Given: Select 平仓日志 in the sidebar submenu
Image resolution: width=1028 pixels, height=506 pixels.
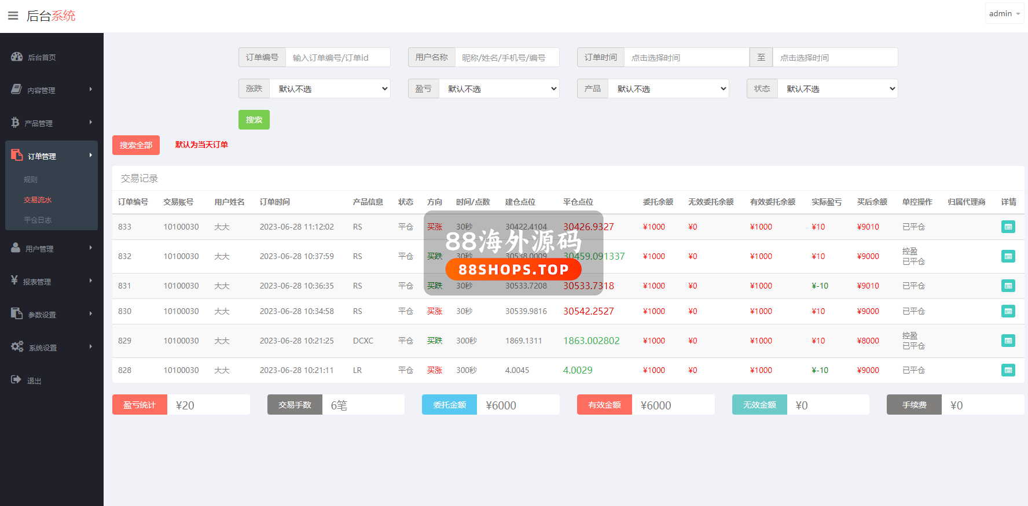Looking at the screenshot, I should 38,220.
